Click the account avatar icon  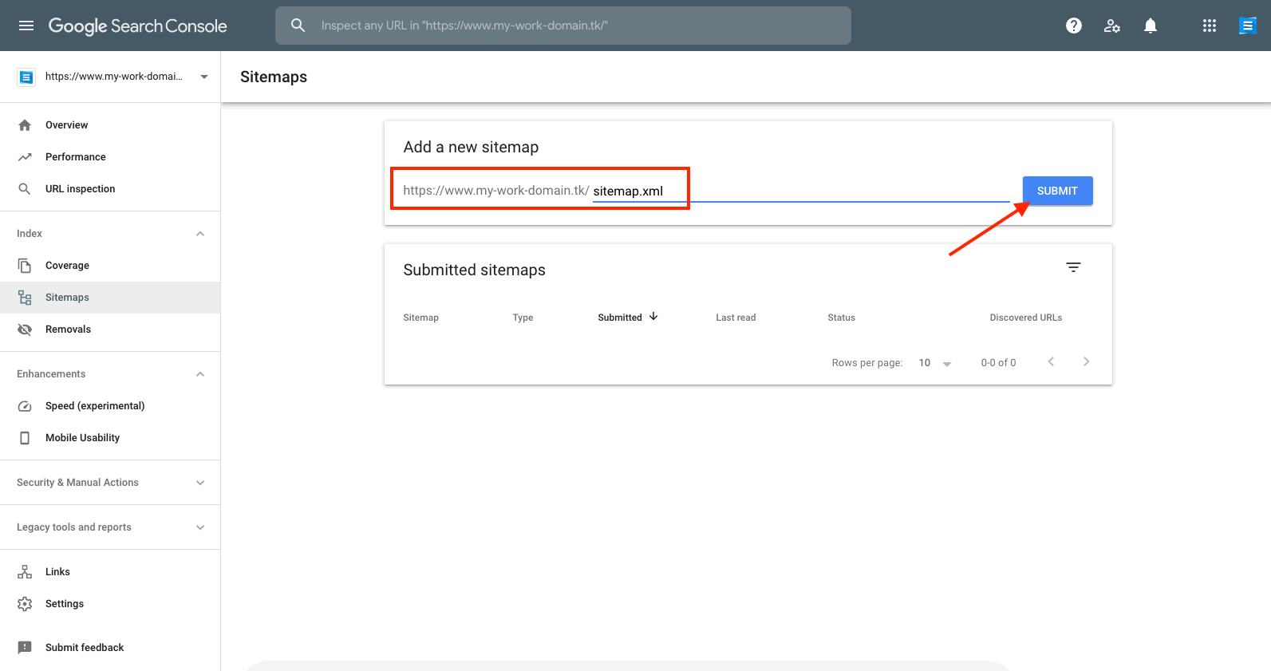tap(1248, 26)
